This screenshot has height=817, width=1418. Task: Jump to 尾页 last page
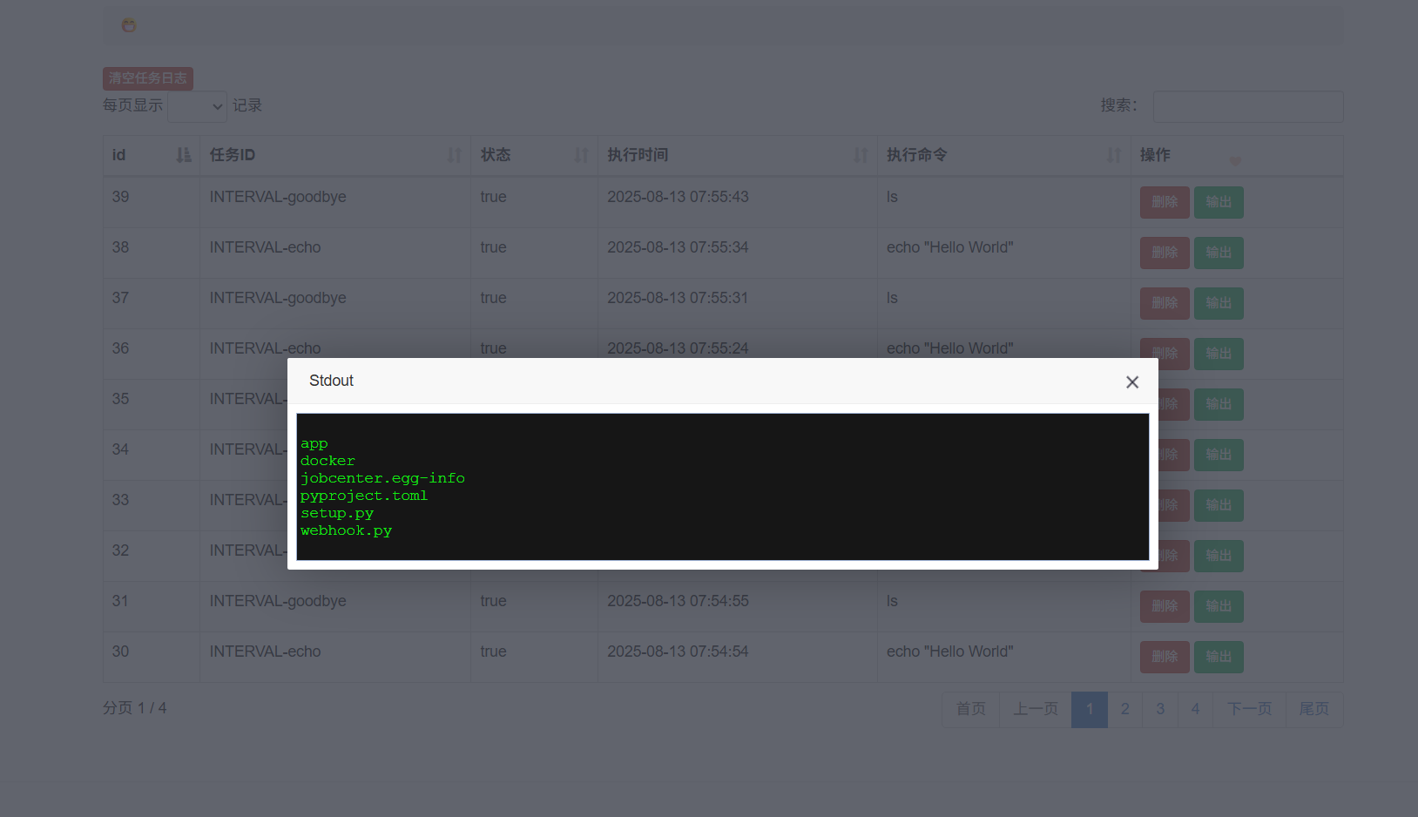(1314, 709)
